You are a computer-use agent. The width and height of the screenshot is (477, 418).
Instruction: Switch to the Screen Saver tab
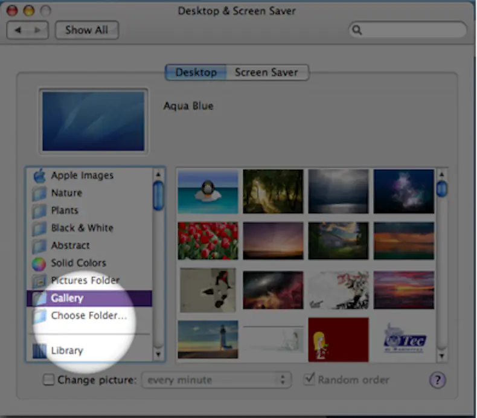pyautogui.click(x=267, y=72)
